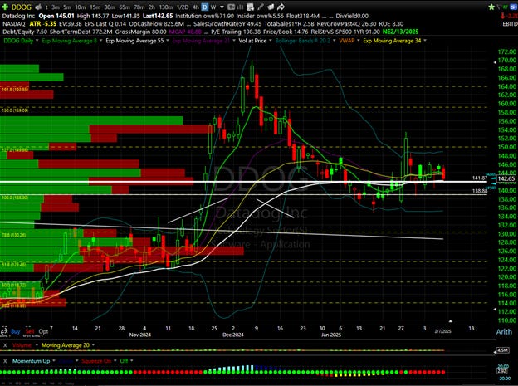This screenshot has width=518, height=386.
Task: Switch chart to 3m timeframe
Action: point(56,7)
